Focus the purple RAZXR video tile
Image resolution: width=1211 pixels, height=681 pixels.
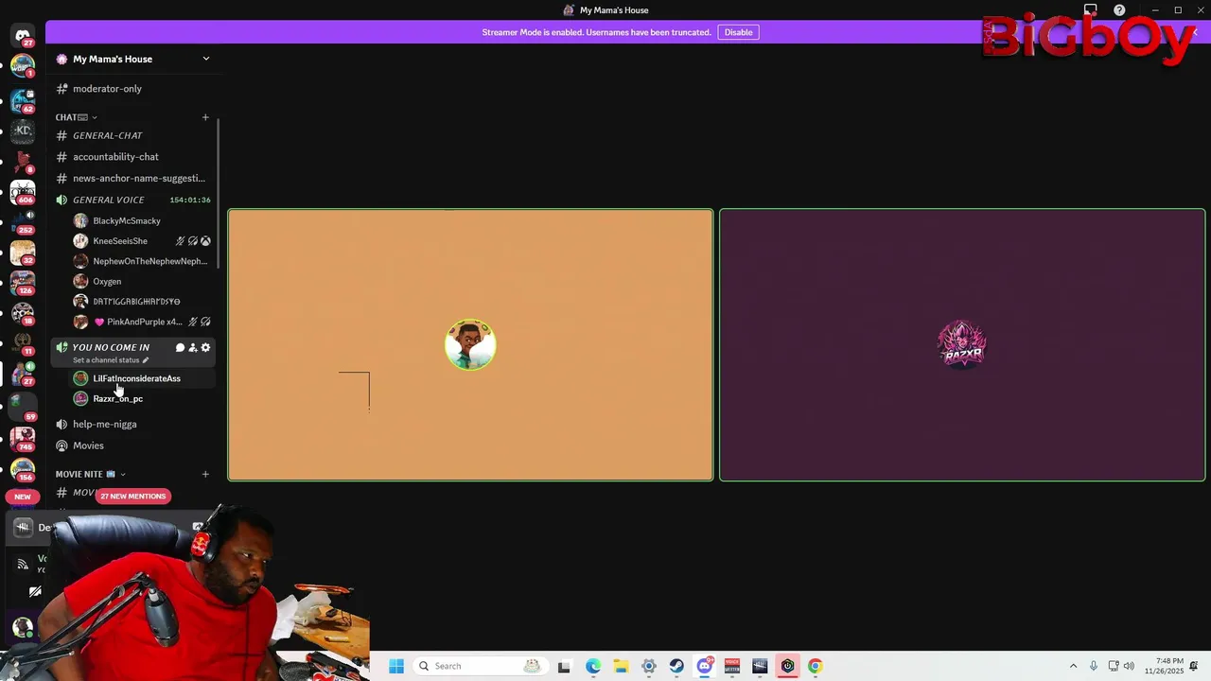(962, 345)
